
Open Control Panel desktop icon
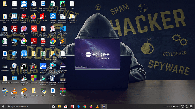(14, 79)
